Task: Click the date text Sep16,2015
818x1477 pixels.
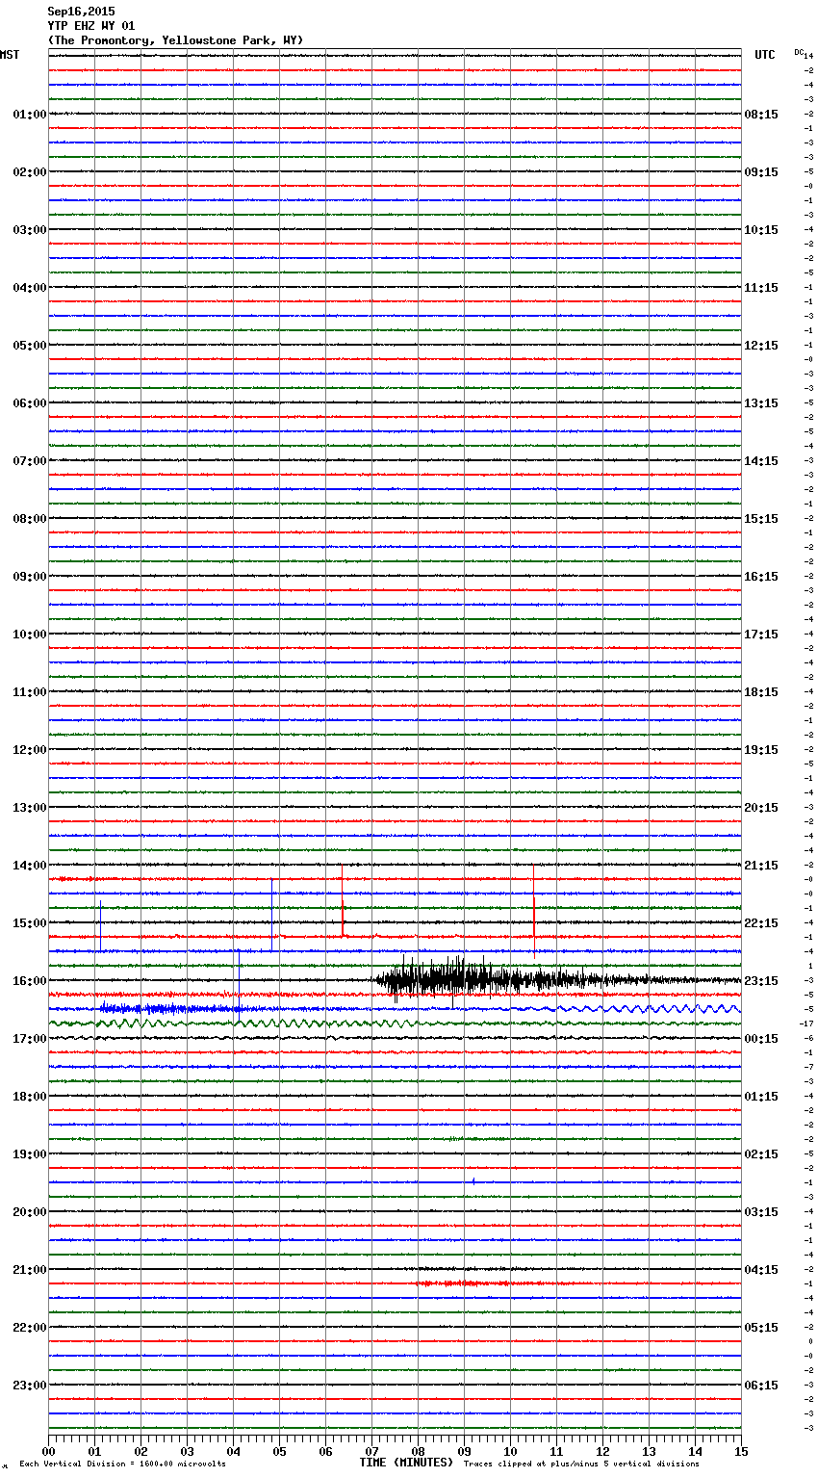Action: point(81,12)
